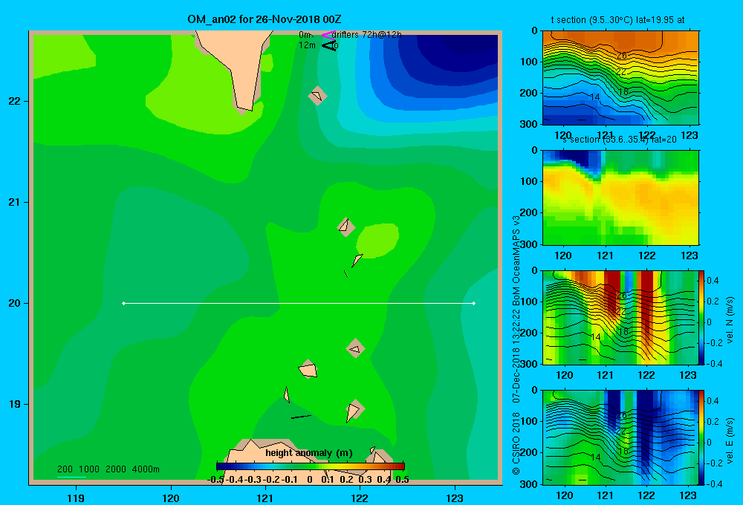Click the vel. N colorbar strip

tap(701, 317)
